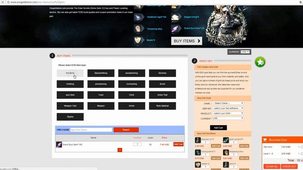303x170 pixels.
Task: Select the Alchemy category
Action: (162, 73)
